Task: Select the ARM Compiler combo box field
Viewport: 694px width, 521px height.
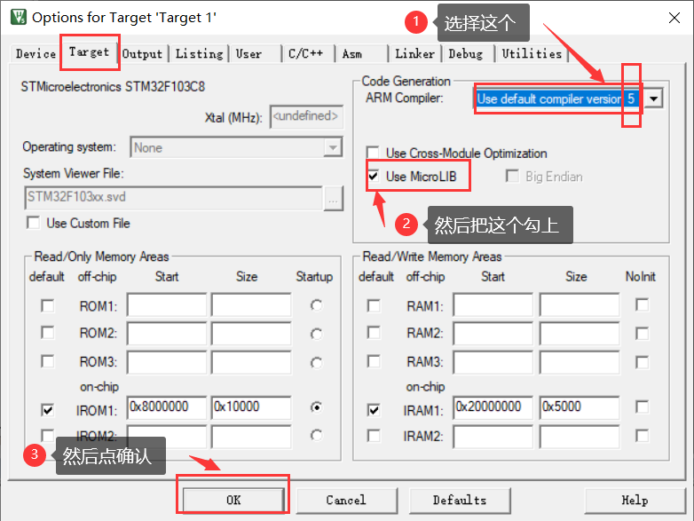Action: click(569, 99)
